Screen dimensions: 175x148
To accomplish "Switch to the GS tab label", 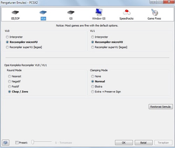I will coord(71,18).
